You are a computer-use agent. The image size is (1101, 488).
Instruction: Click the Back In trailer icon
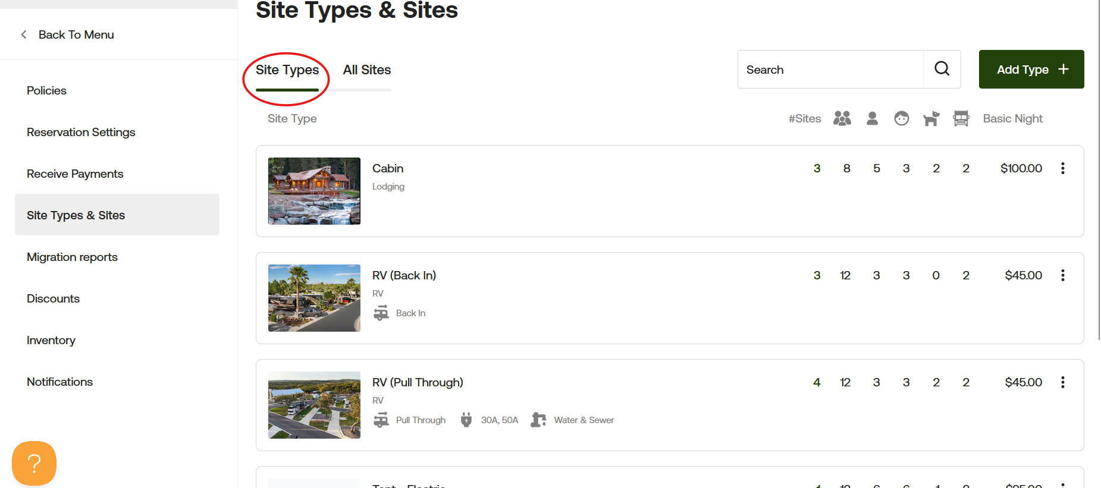point(381,313)
